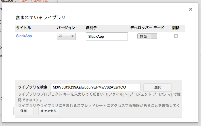The height and width of the screenshot is (126, 201).
Task: Close the libraries dialog with X
Action: [x=190, y=9]
